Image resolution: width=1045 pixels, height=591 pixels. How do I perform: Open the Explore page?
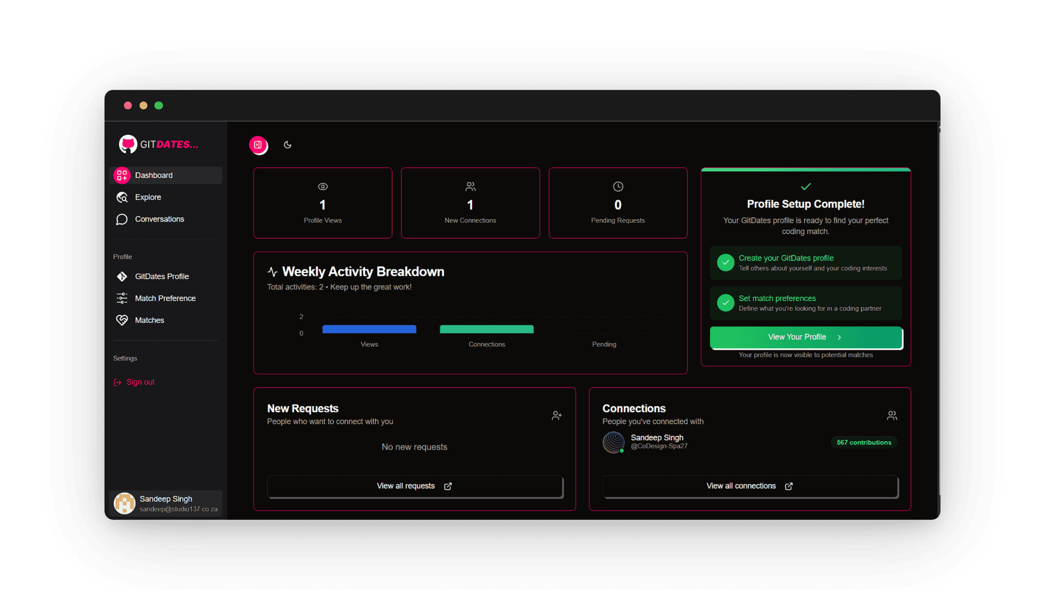[x=148, y=197]
